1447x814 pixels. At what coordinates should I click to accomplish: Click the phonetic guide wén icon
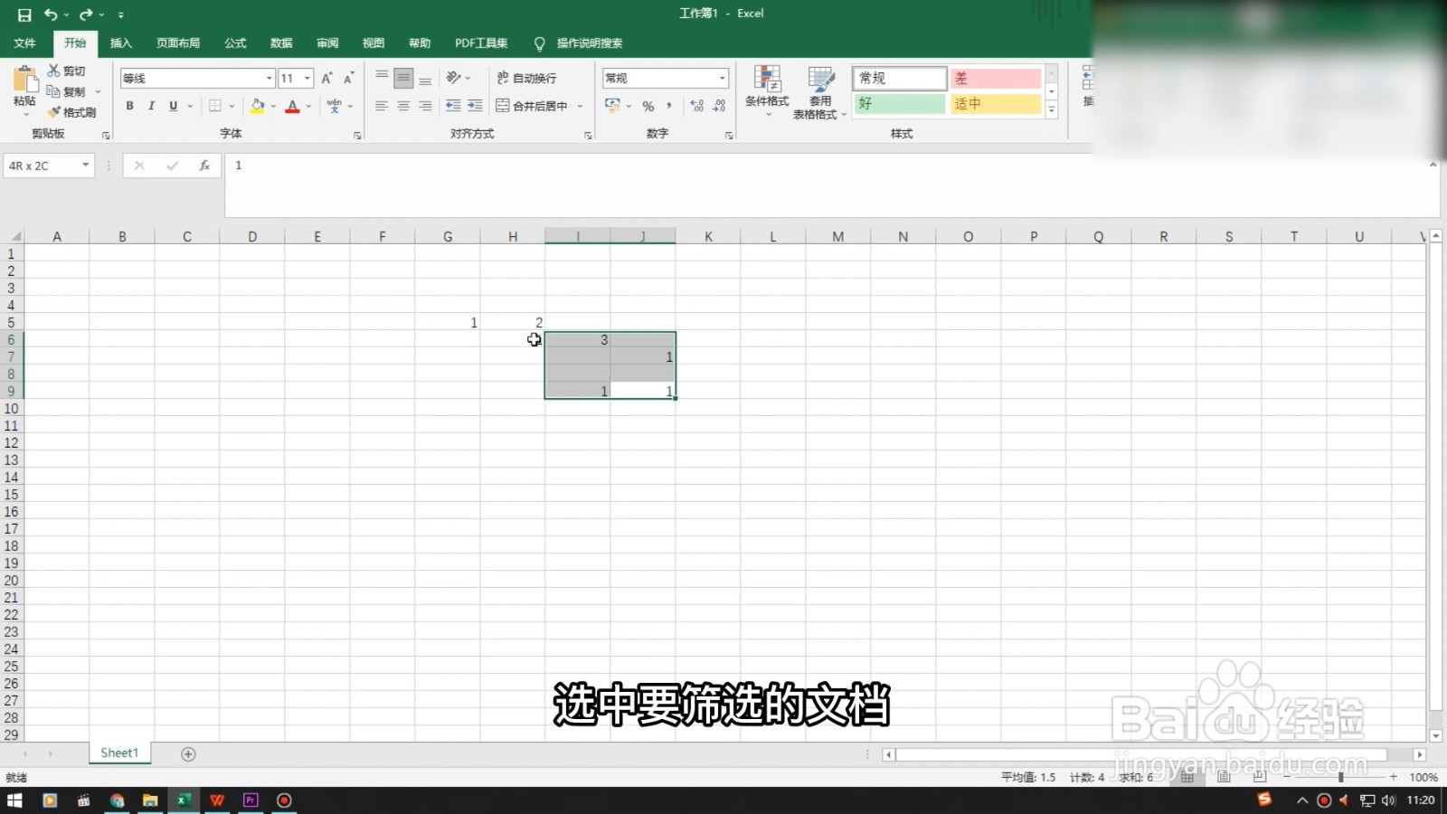coord(335,106)
